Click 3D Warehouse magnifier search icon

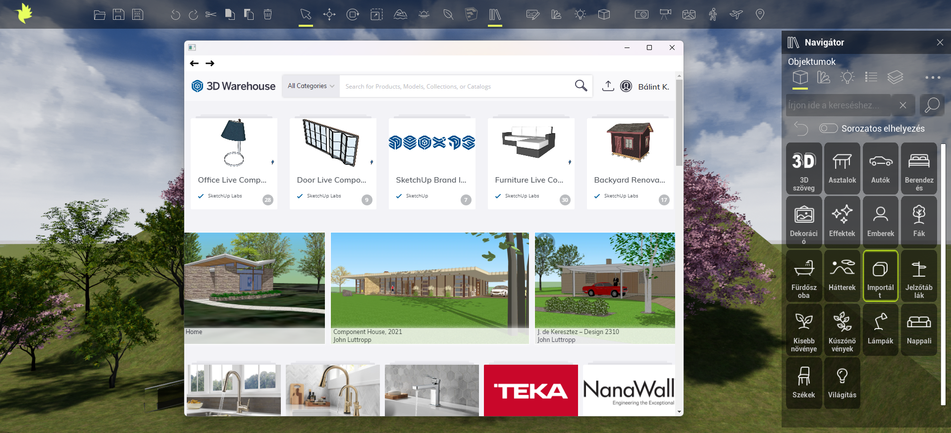581,86
